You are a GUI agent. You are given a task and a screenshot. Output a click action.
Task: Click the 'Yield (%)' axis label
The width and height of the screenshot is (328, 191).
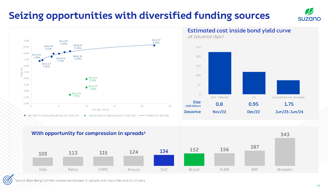tap(21, 72)
